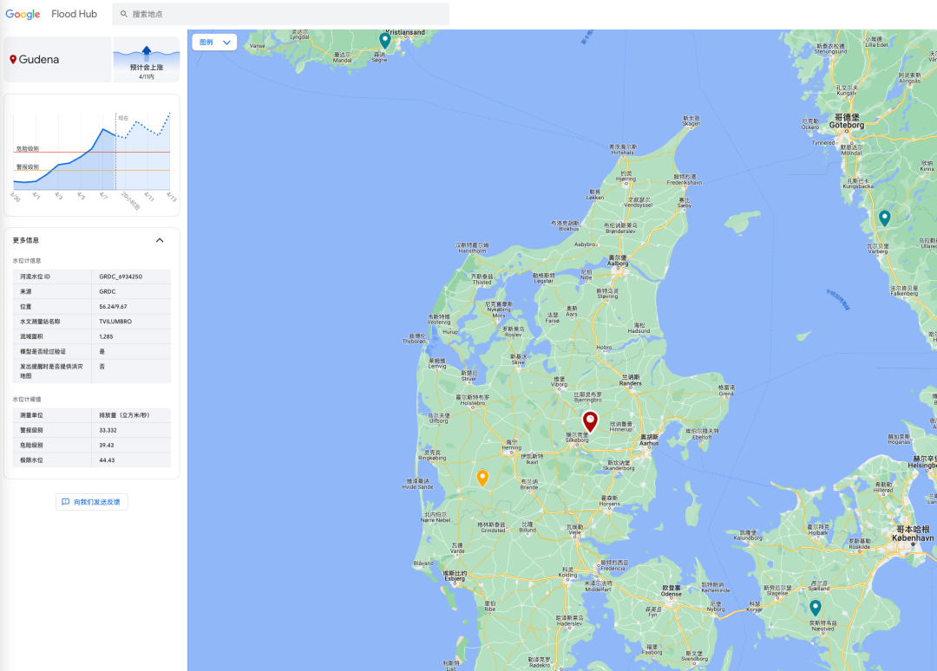This screenshot has width=937, height=671.
Task: Click the 向我们发送反馈 feedback button
Action: 91,502
